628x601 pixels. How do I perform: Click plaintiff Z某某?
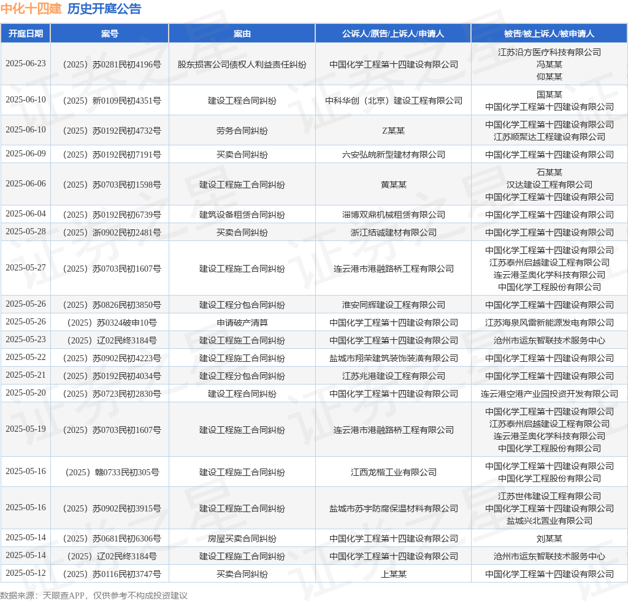(x=393, y=131)
